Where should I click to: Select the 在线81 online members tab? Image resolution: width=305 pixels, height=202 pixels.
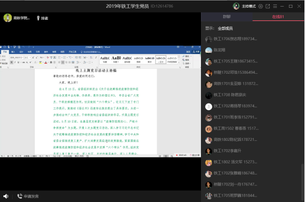(x=278, y=17)
